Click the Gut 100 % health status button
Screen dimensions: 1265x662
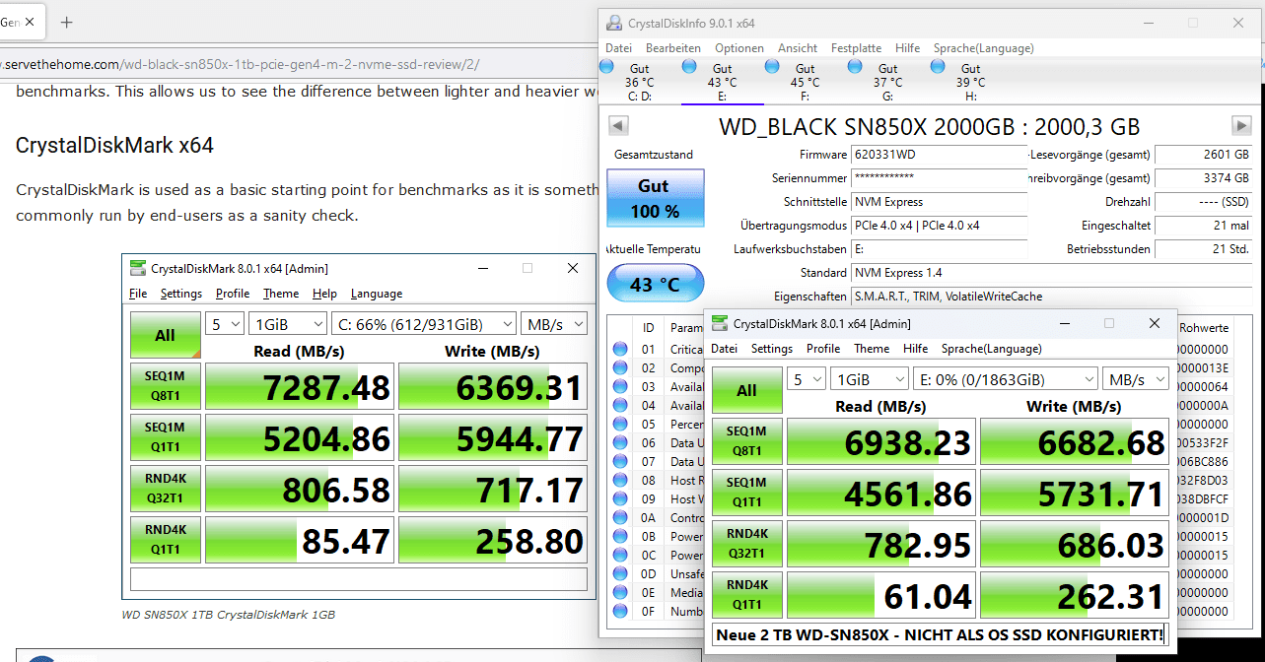[x=656, y=198]
